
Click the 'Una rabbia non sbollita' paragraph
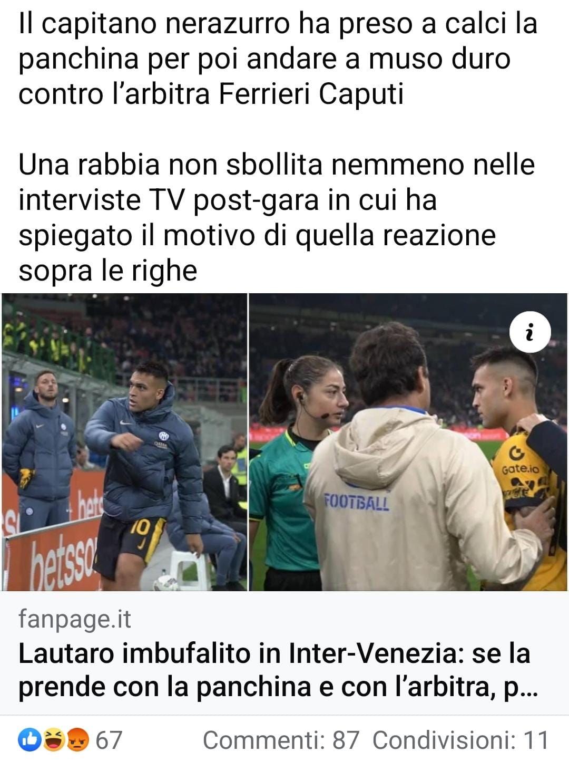pyautogui.click(x=277, y=217)
